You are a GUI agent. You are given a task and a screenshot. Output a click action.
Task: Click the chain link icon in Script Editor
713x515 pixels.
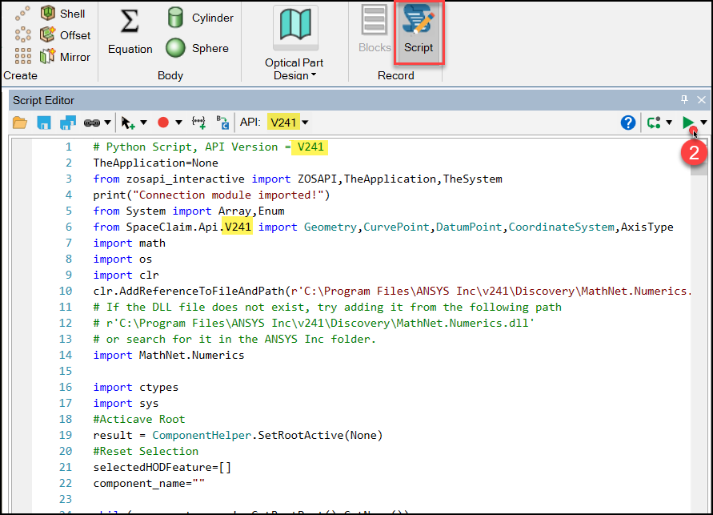click(x=92, y=123)
